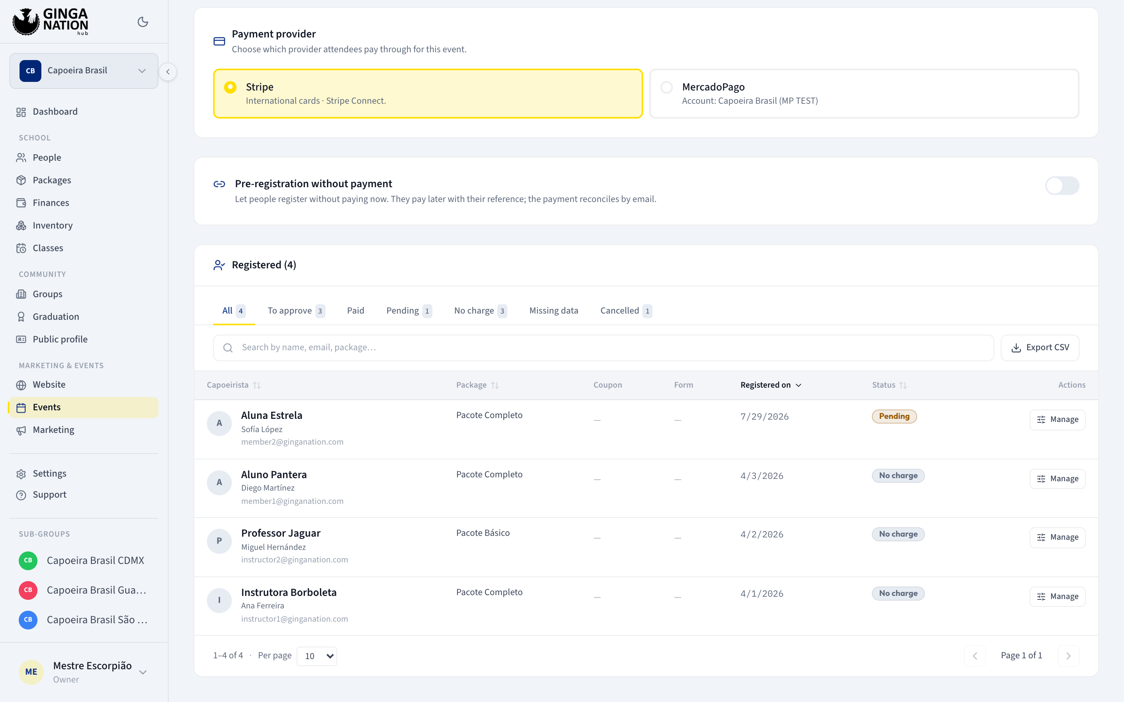Image resolution: width=1124 pixels, height=702 pixels.
Task: Manage Aluno Pantera registration
Action: 1057,479
